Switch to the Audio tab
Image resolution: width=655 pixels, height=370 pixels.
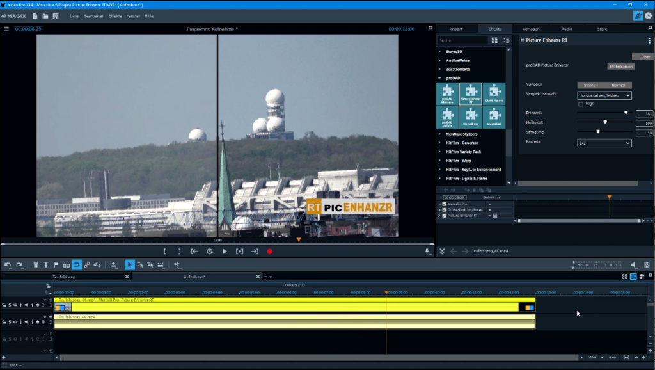567,29
